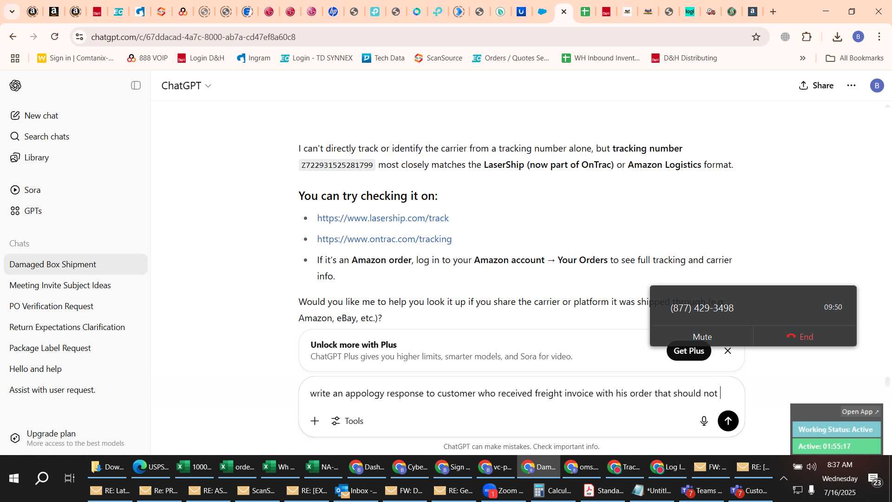Viewport: 892px width, 502px height.
Task: Open the All Bookmarks folder
Action: pos(854,58)
